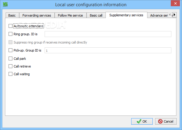Enable the Automatic attendant checkbox
182x130 pixels.
click(x=11, y=26)
